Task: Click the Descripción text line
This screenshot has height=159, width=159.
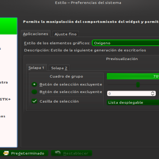Action: tap(85, 50)
